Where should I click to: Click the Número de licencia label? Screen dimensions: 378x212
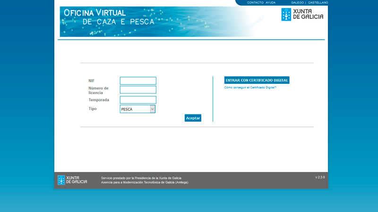point(98,90)
